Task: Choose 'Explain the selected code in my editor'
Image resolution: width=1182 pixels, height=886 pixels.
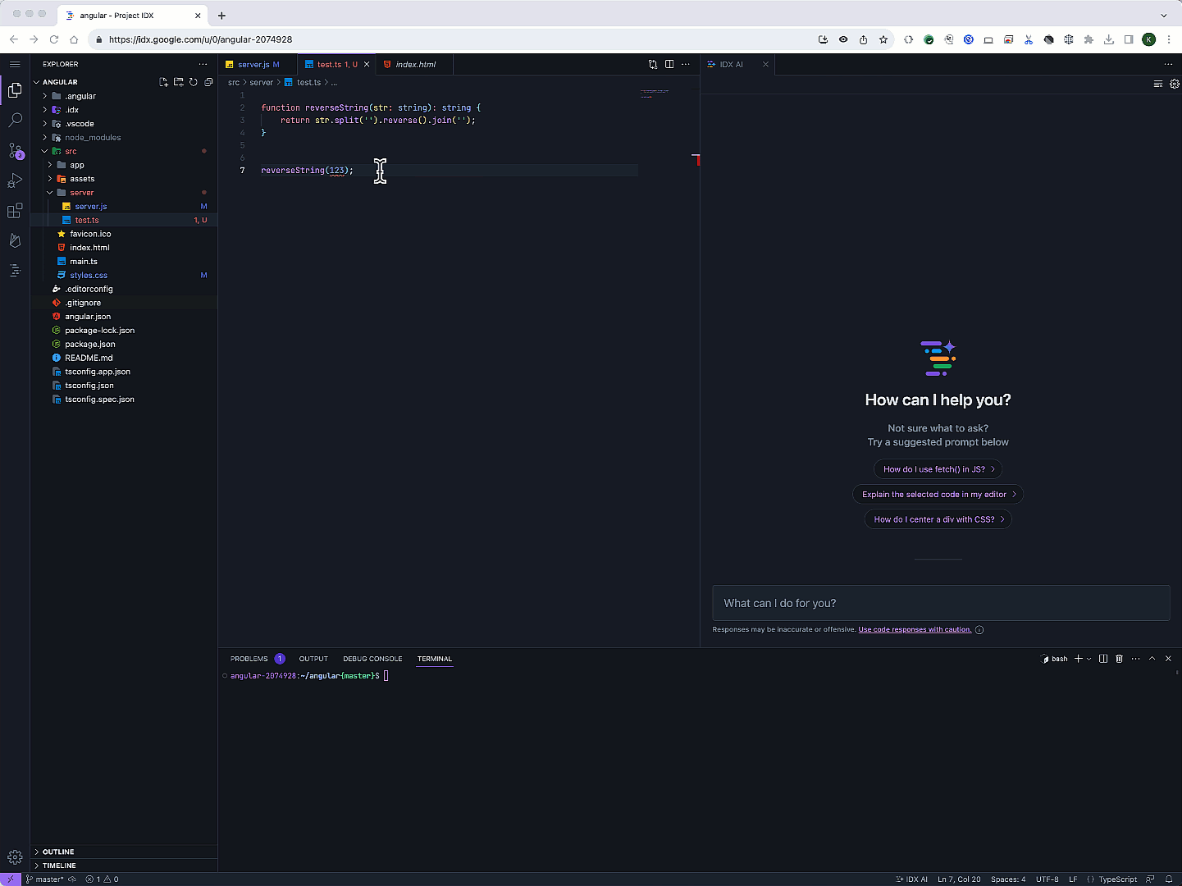Action: [938, 494]
